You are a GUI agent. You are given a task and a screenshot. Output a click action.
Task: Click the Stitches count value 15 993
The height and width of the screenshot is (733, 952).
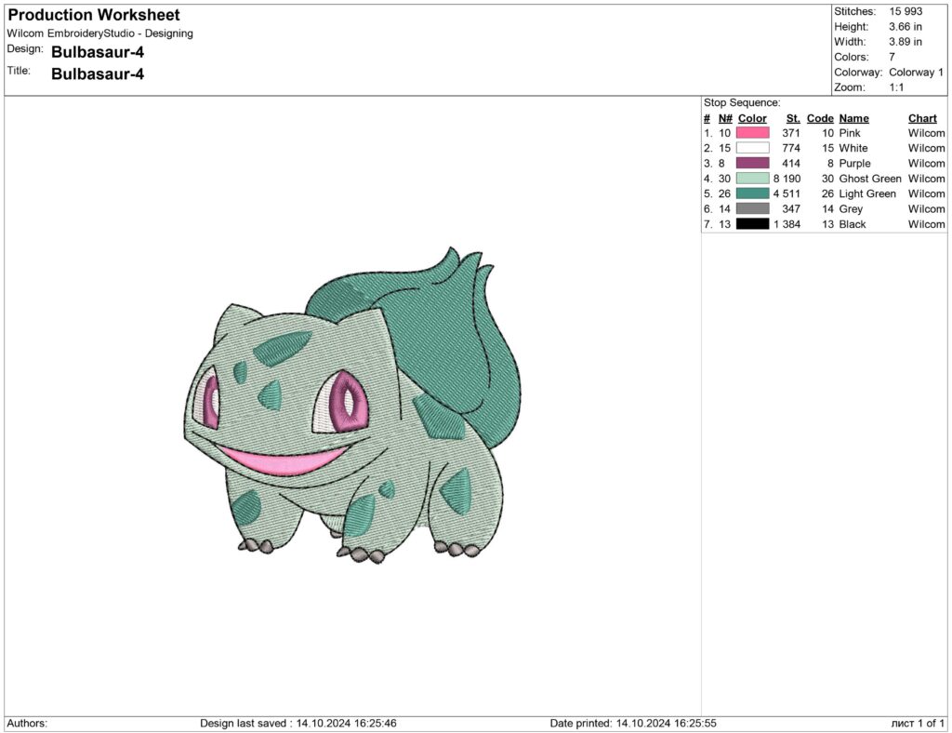tap(905, 11)
